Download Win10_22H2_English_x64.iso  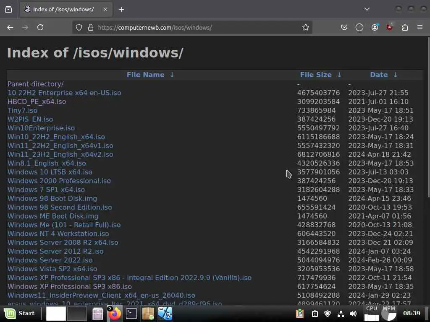(56, 137)
